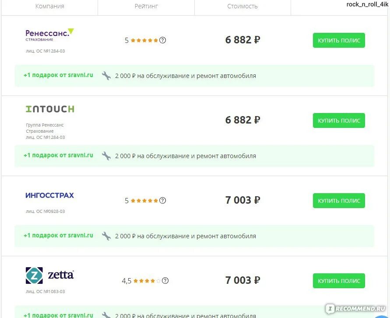Sort by Стоимость column header
The height and width of the screenshot is (318, 390).
242,6
